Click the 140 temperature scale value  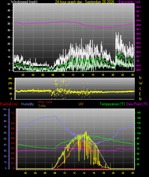(x=139, y=113)
